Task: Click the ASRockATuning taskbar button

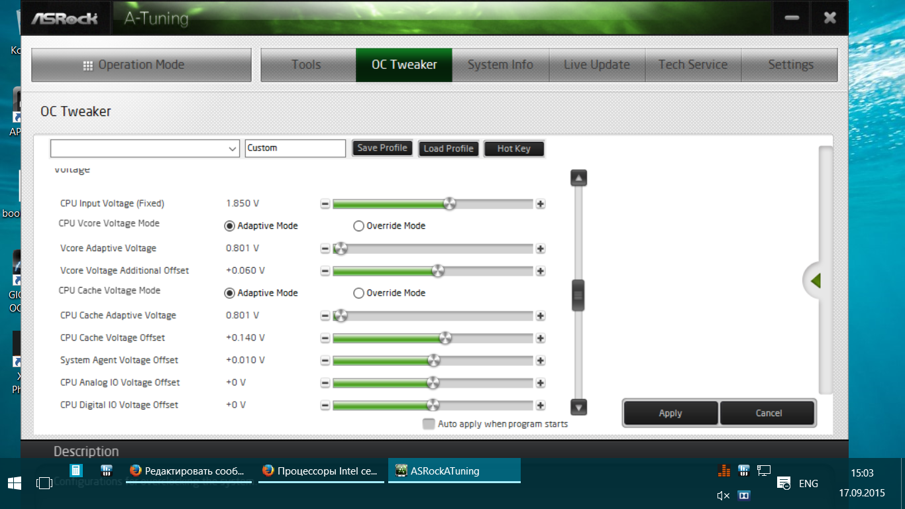Action: point(454,471)
